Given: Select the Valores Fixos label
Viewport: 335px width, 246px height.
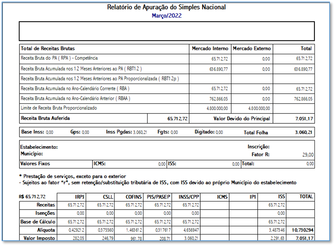Looking at the screenshot, I should [35, 164].
